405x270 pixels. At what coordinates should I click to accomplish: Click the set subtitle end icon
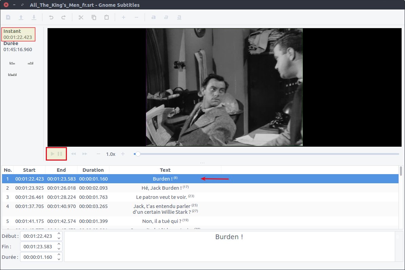[x=31, y=63]
